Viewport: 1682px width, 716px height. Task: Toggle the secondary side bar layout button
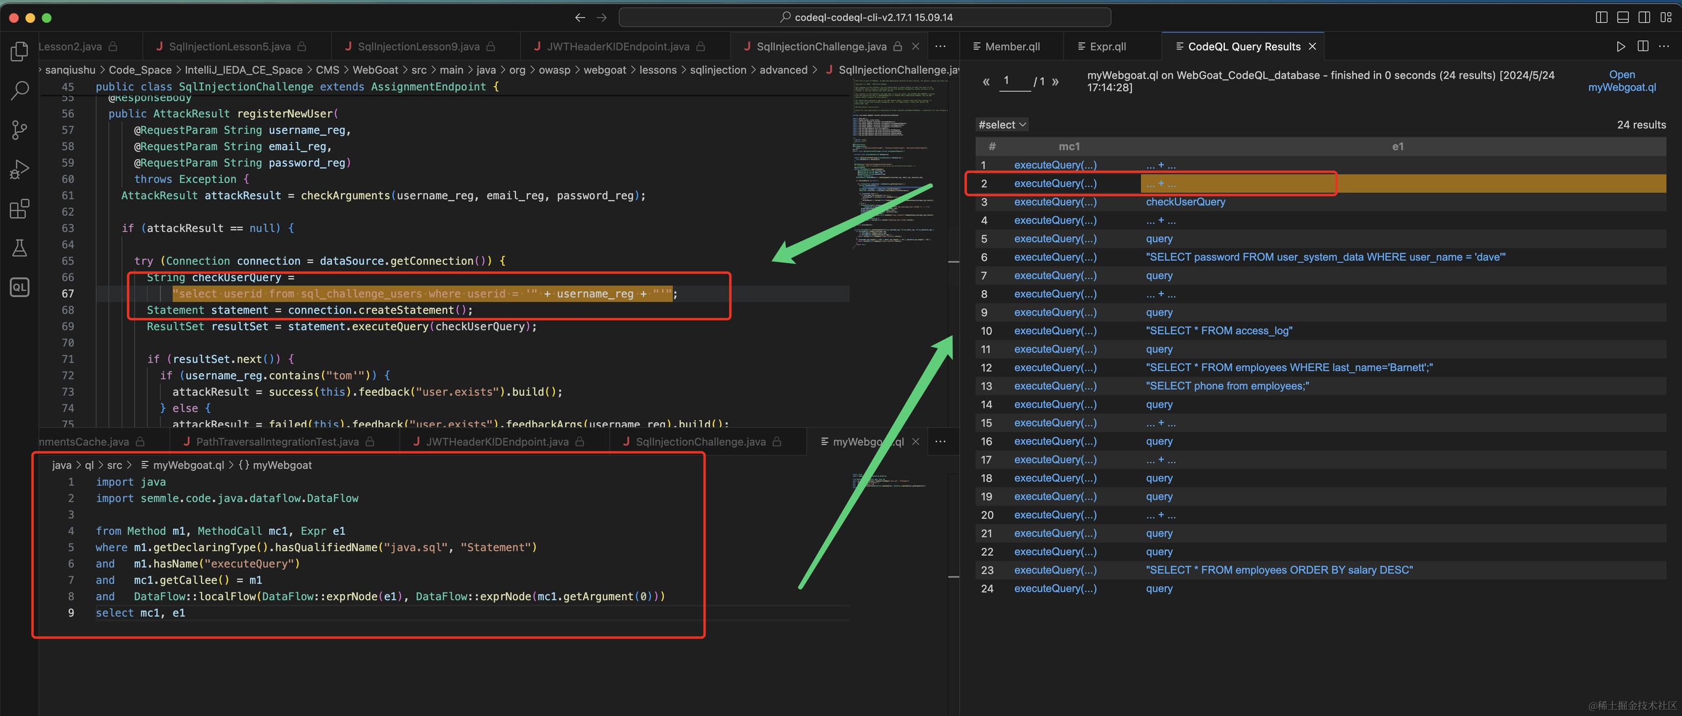coord(1644,18)
